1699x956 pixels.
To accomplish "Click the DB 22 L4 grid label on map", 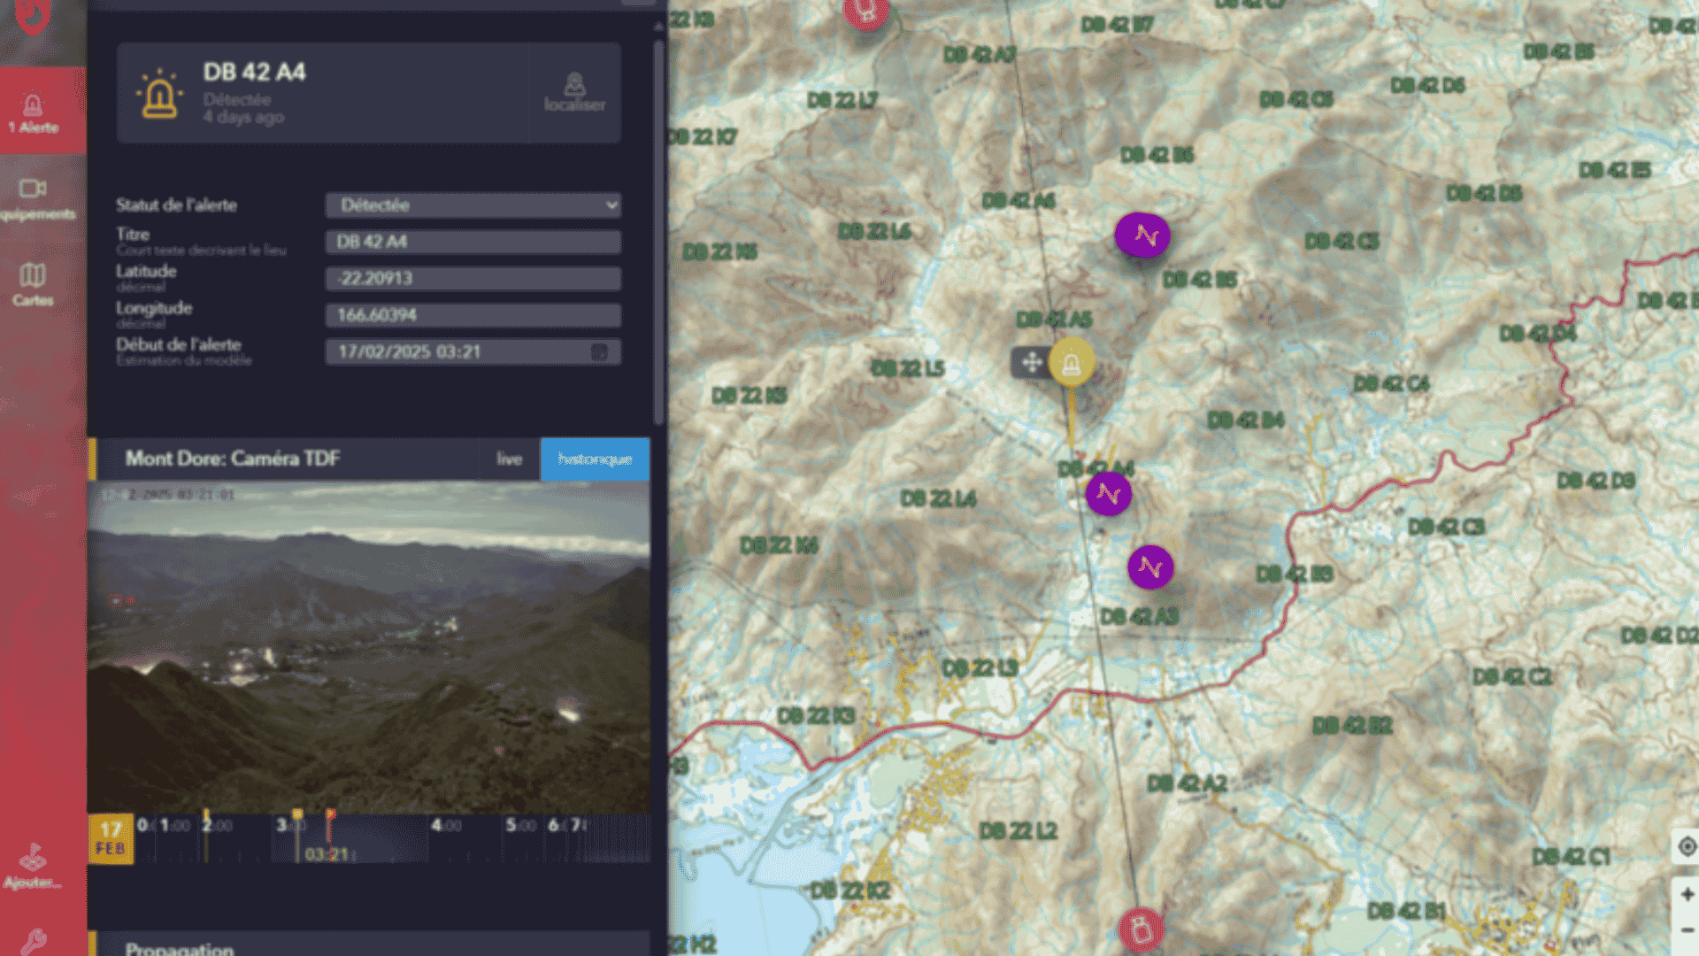I will (938, 499).
